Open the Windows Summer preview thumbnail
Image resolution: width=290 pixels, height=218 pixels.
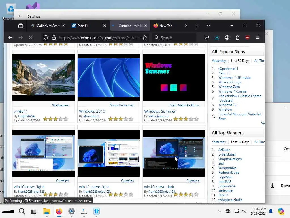pos(174,78)
